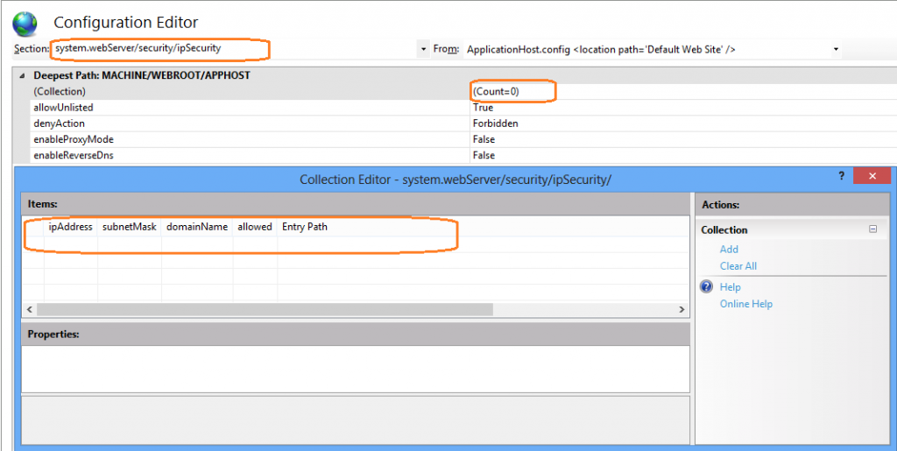Image resolution: width=897 pixels, height=451 pixels.
Task: Click the Clear All link
Action: click(x=738, y=266)
